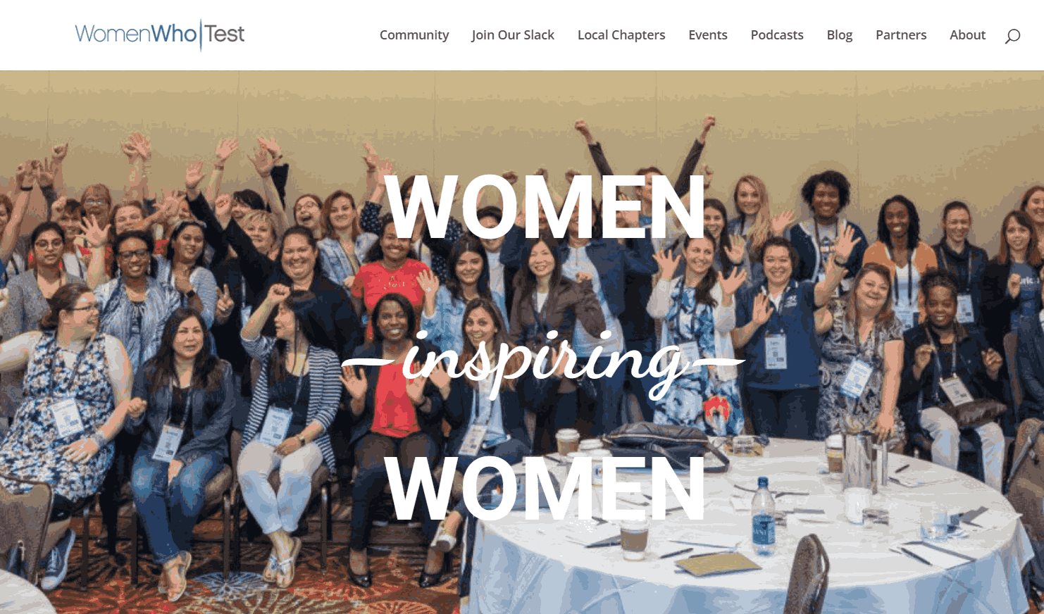Click the coffee cup with brown sleeve

click(634, 539)
